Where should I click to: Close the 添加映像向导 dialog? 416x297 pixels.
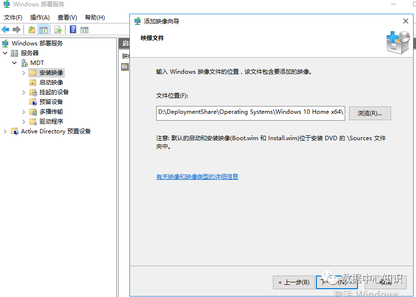(405, 21)
